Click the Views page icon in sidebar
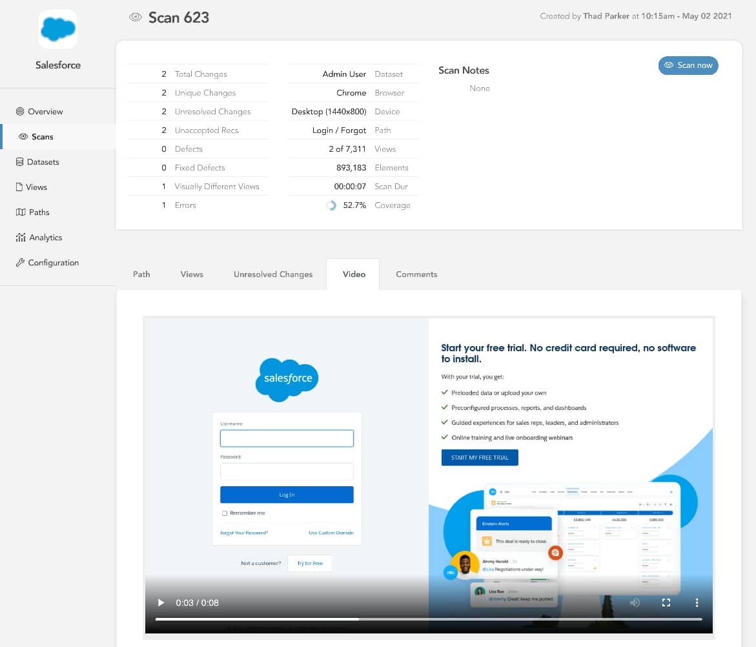Screen dimensions: 756x647 point(19,187)
